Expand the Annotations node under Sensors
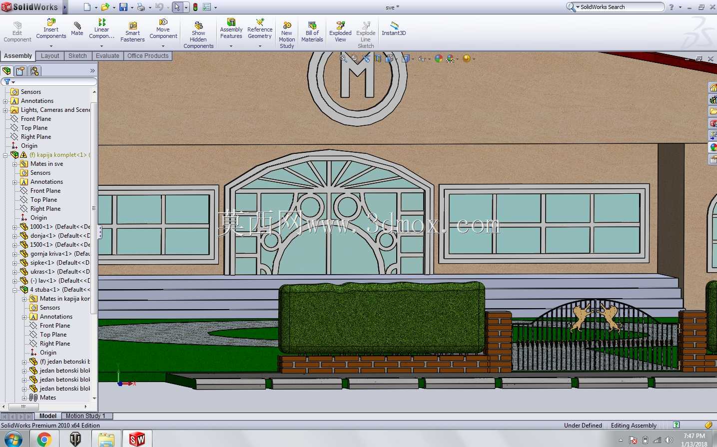 [x=5, y=101]
